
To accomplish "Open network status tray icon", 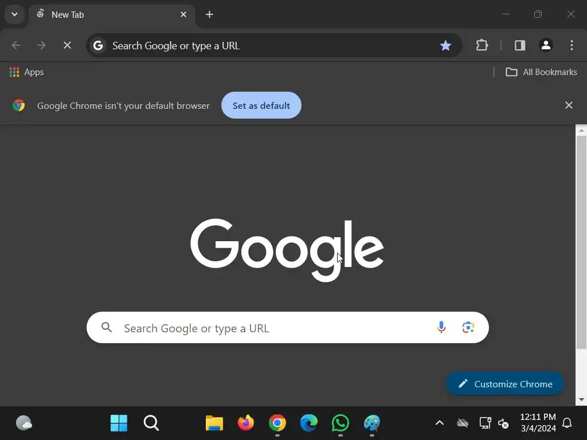I will [x=485, y=423].
